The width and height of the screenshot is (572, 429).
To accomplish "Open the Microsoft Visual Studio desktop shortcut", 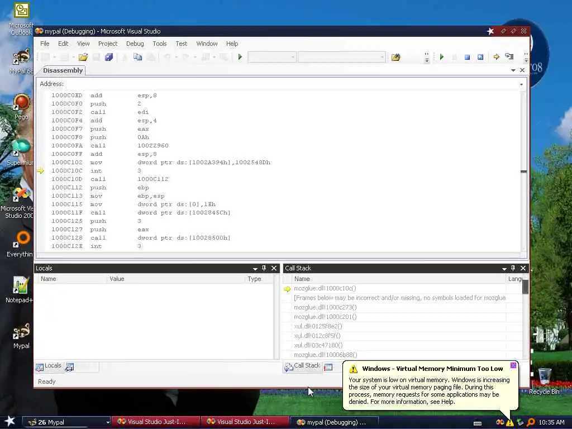I will pos(18,203).
